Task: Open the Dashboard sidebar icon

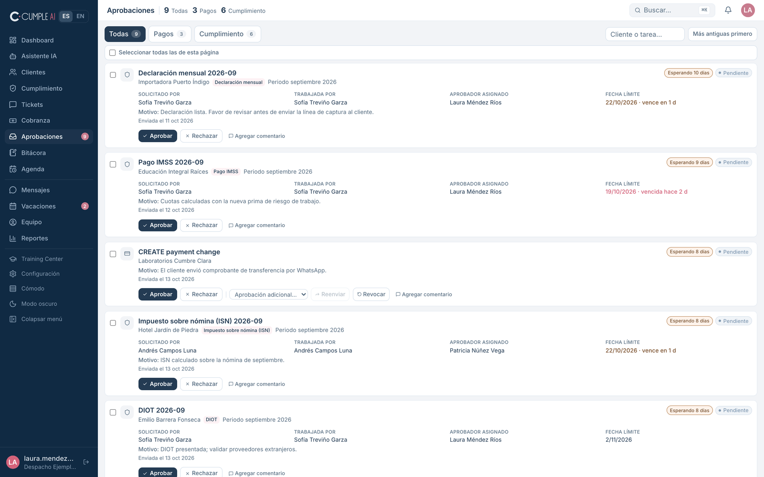Action: click(x=13, y=40)
